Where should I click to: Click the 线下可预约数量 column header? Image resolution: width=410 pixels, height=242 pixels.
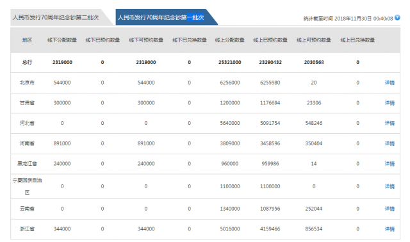click(x=146, y=40)
